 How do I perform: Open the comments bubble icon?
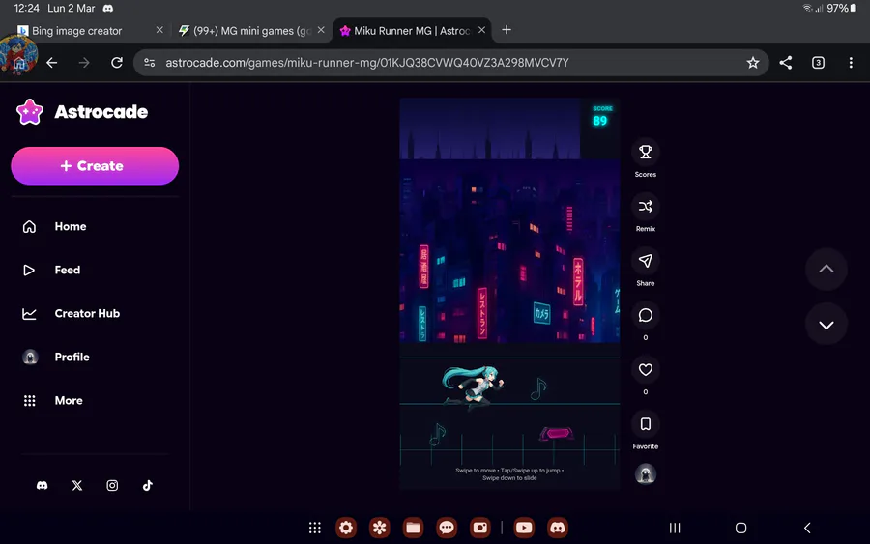pyautogui.click(x=646, y=315)
